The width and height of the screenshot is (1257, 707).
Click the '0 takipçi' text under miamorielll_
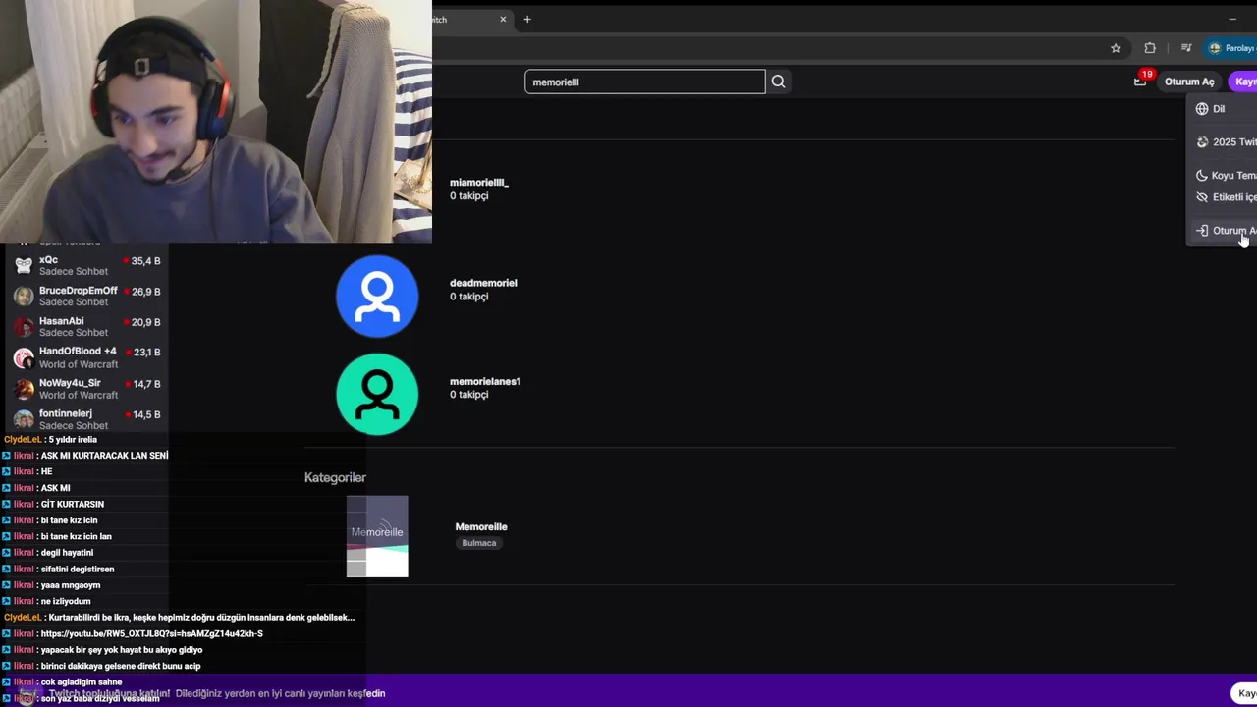click(469, 196)
